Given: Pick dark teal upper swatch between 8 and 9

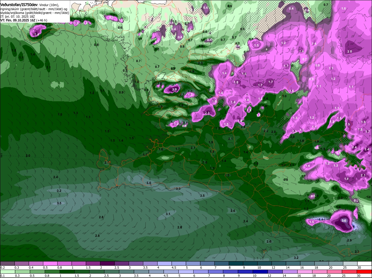Looking at the screenshot, I should click(236, 263).
